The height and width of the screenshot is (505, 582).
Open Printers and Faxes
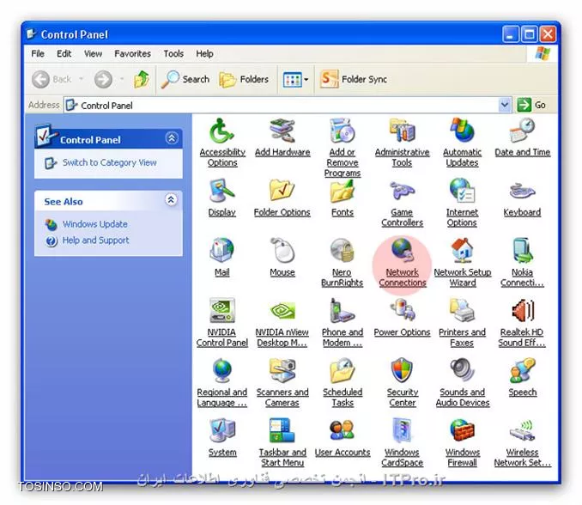click(x=462, y=323)
